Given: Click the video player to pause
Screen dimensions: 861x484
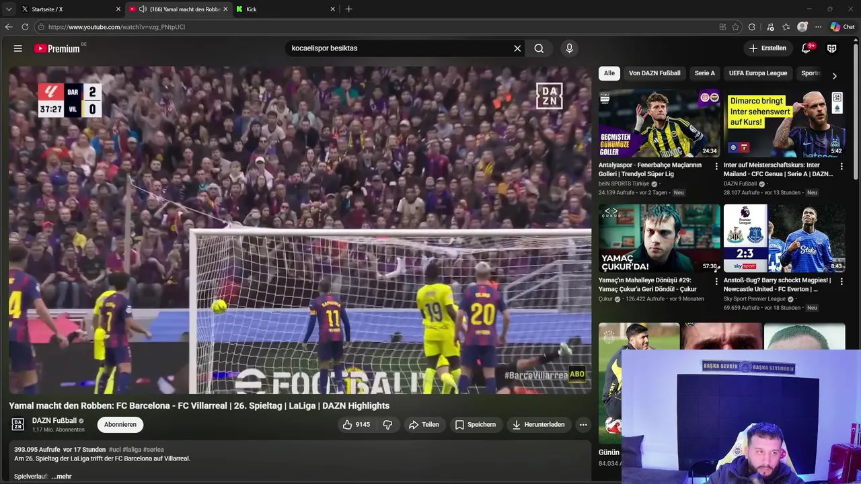Looking at the screenshot, I should pos(300,230).
